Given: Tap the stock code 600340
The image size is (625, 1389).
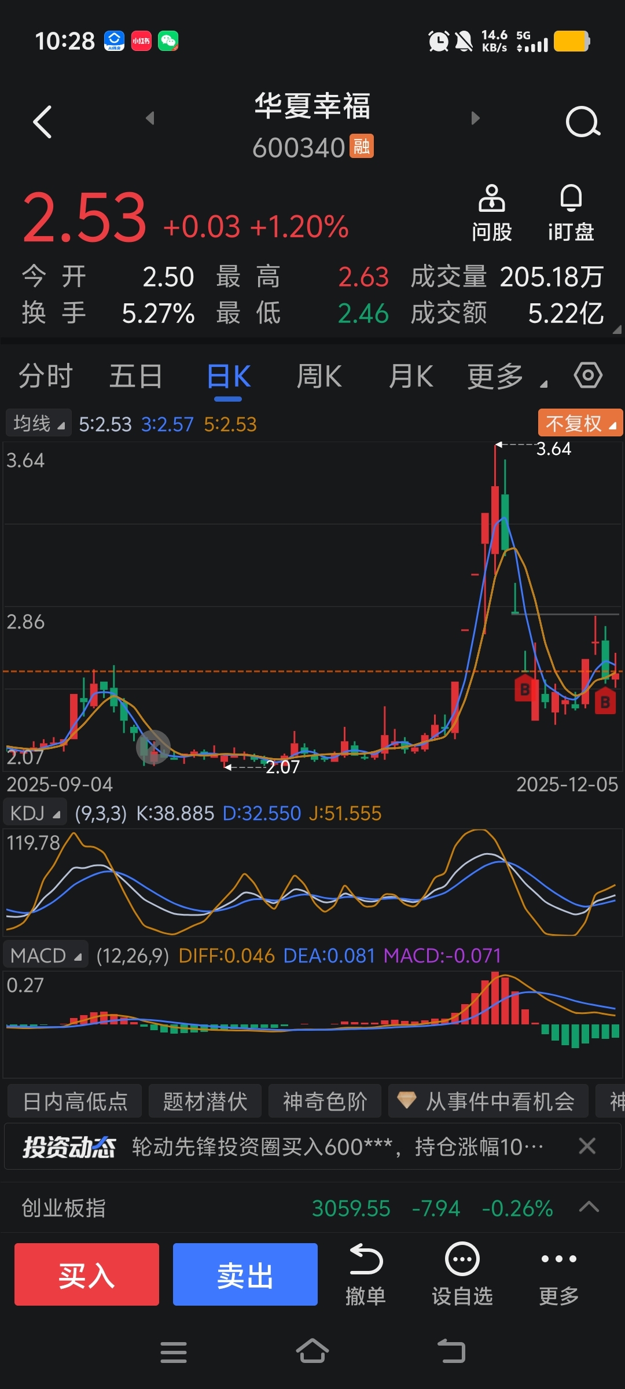Looking at the screenshot, I should click(x=299, y=148).
